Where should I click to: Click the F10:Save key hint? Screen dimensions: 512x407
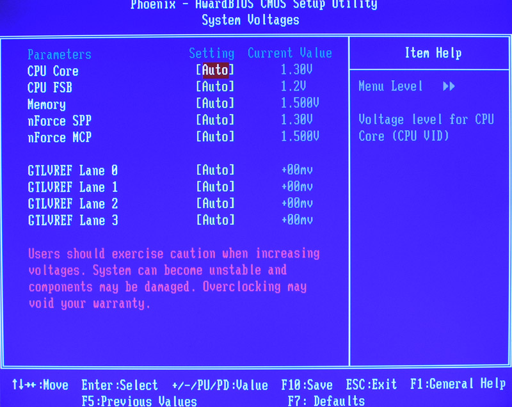pos(307,385)
